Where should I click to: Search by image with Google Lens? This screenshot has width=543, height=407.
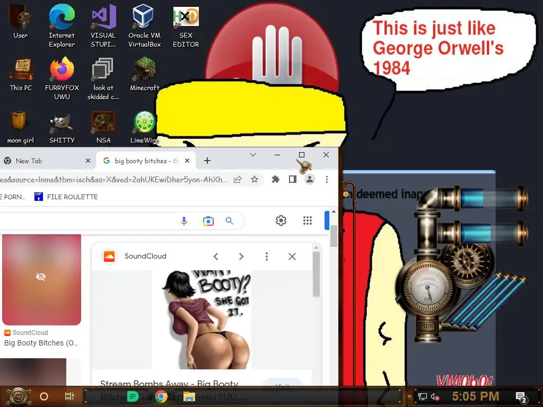(x=208, y=221)
